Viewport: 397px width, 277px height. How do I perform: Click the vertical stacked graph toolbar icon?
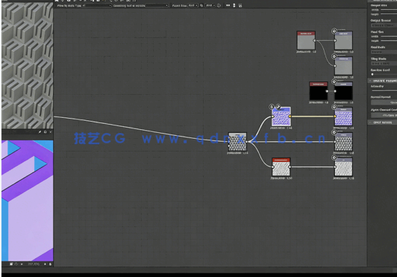click(x=234, y=5)
